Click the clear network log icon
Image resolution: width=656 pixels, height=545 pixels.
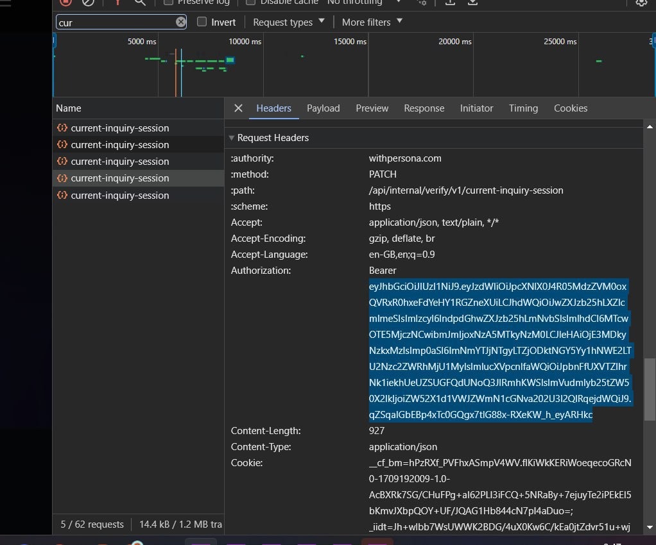point(88,2)
